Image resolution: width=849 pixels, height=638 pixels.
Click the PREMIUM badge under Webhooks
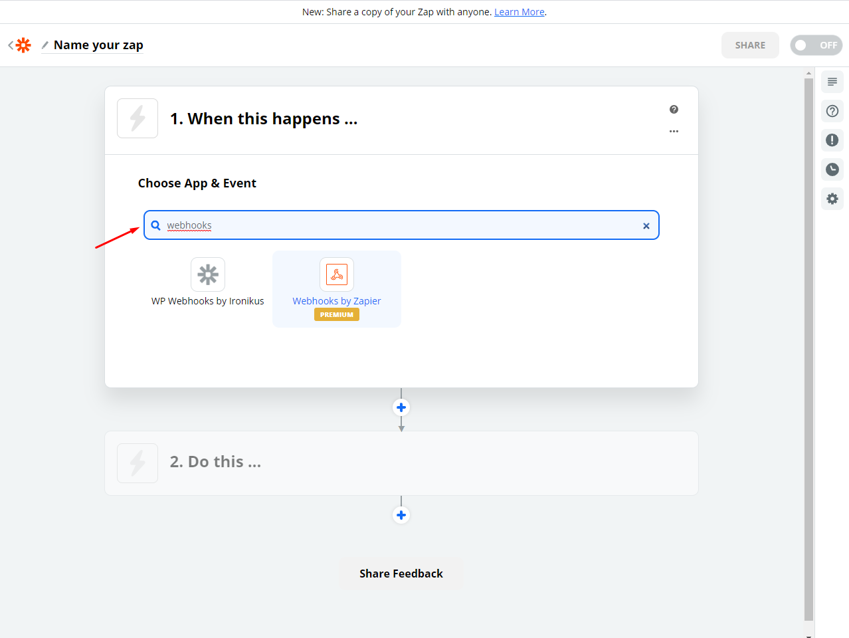tap(337, 315)
